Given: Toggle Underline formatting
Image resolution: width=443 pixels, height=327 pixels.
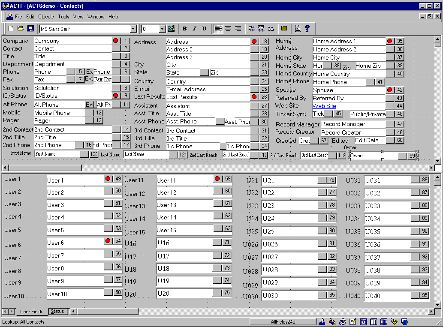Looking at the screenshot, I should point(204,29).
